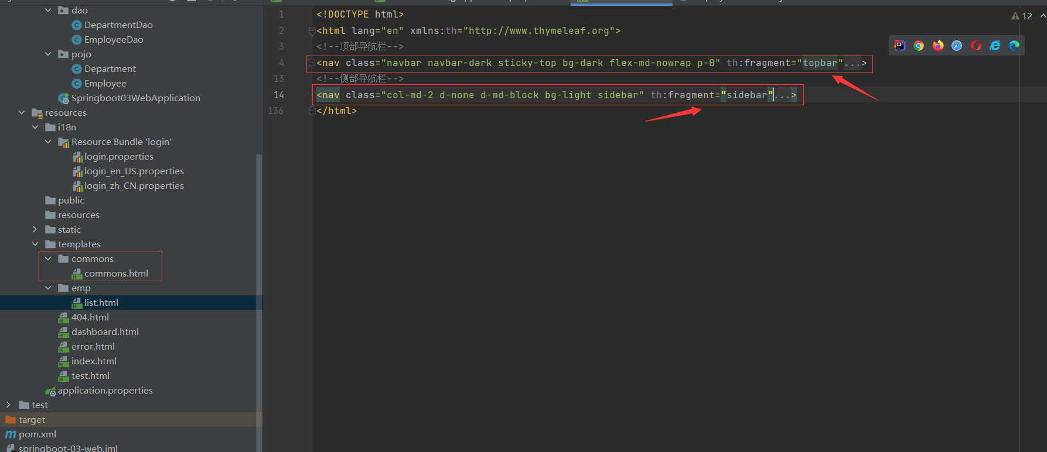Open preview in Opera browser
Viewport: 1047px width, 452px height.
point(976,46)
